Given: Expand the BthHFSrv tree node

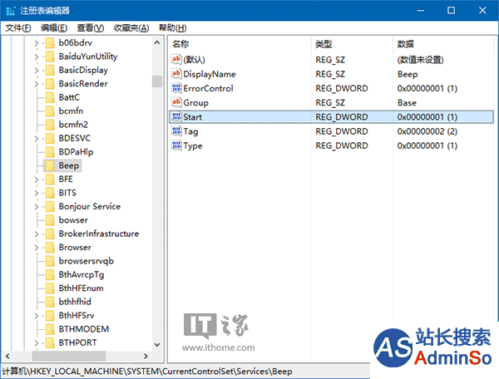Looking at the screenshot, I should pos(37,316).
